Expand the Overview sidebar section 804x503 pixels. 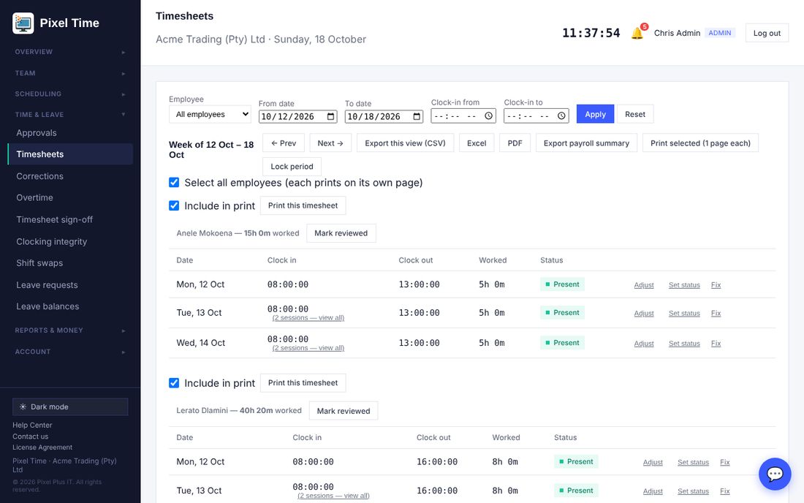pyautogui.click(x=70, y=52)
